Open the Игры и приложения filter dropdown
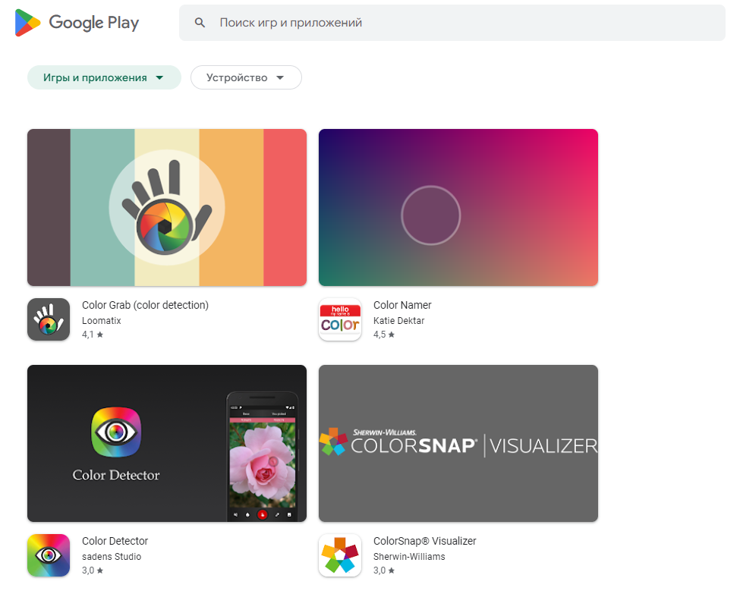Viewport: 740px width, 594px height. pyautogui.click(x=104, y=77)
